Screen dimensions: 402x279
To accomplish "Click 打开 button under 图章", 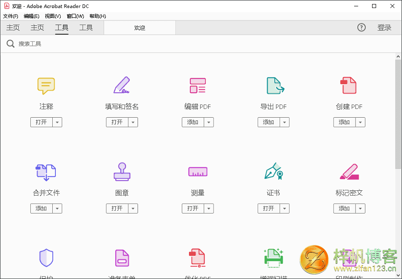I will click(x=117, y=209).
